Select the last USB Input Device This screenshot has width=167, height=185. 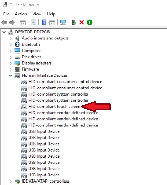[x=44, y=175]
